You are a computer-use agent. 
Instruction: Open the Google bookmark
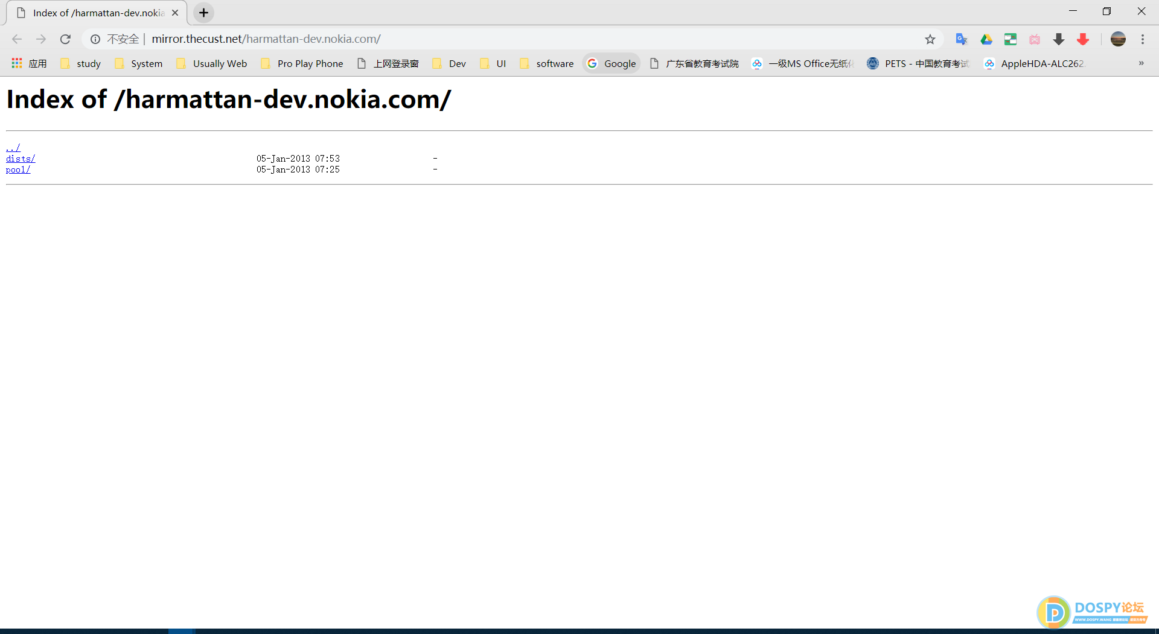click(x=611, y=63)
